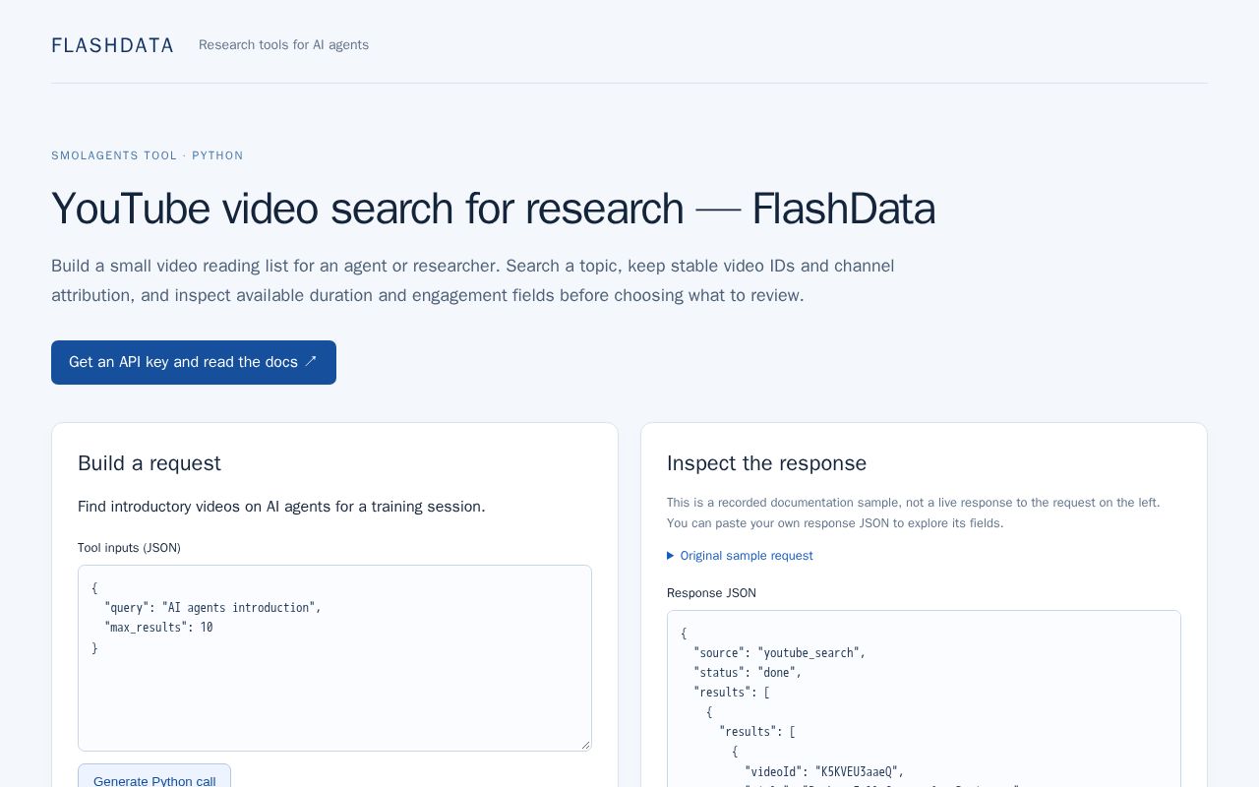The width and height of the screenshot is (1259, 787).
Task: Expand 'Original sample request' disclosure
Action: tap(740, 556)
